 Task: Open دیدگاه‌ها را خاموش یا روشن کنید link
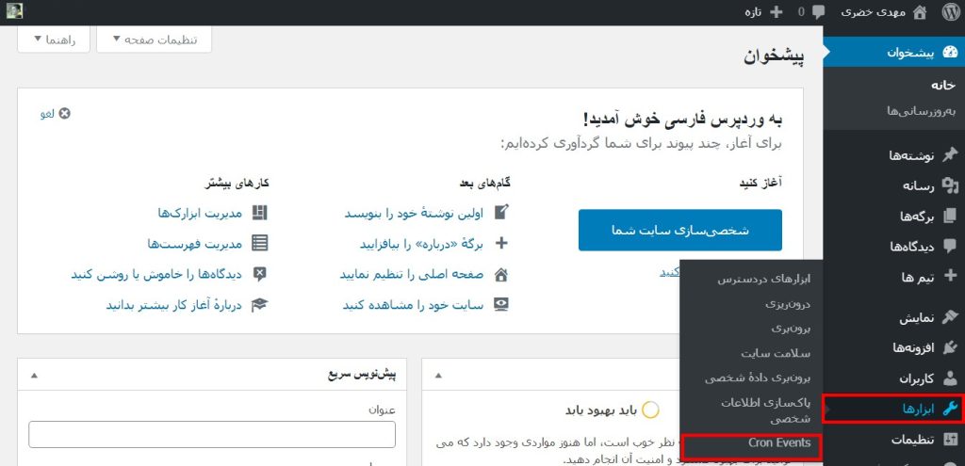pos(157,274)
